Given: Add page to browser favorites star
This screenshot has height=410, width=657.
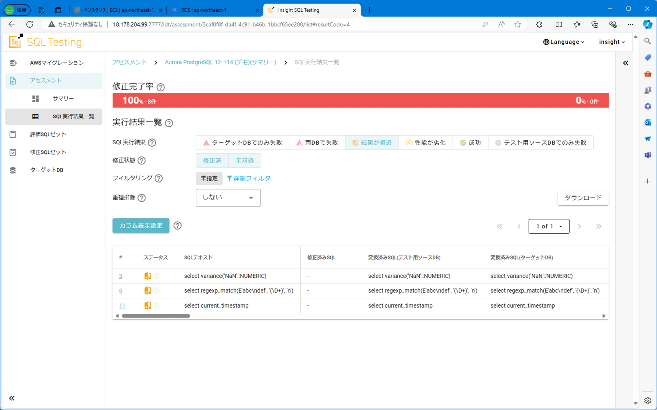Looking at the screenshot, I should (517, 24).
